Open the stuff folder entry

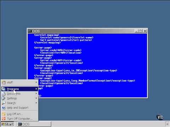pos(19,83)
